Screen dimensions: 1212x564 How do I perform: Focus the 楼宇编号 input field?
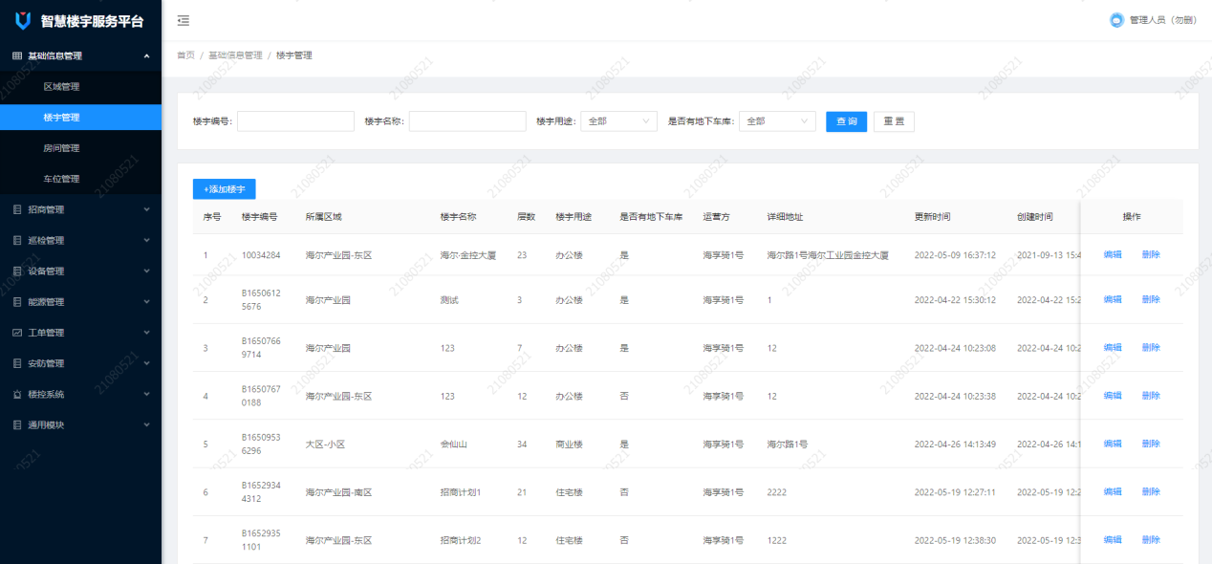click(295, 121)
